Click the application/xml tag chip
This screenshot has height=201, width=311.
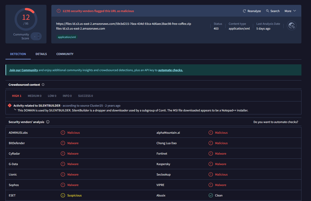(67, 37)
